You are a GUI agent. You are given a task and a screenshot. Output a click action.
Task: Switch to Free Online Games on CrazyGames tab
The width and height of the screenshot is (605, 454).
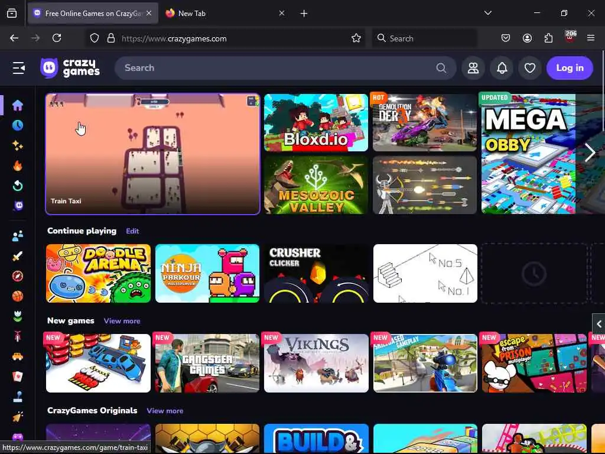[x=93, y=14]
